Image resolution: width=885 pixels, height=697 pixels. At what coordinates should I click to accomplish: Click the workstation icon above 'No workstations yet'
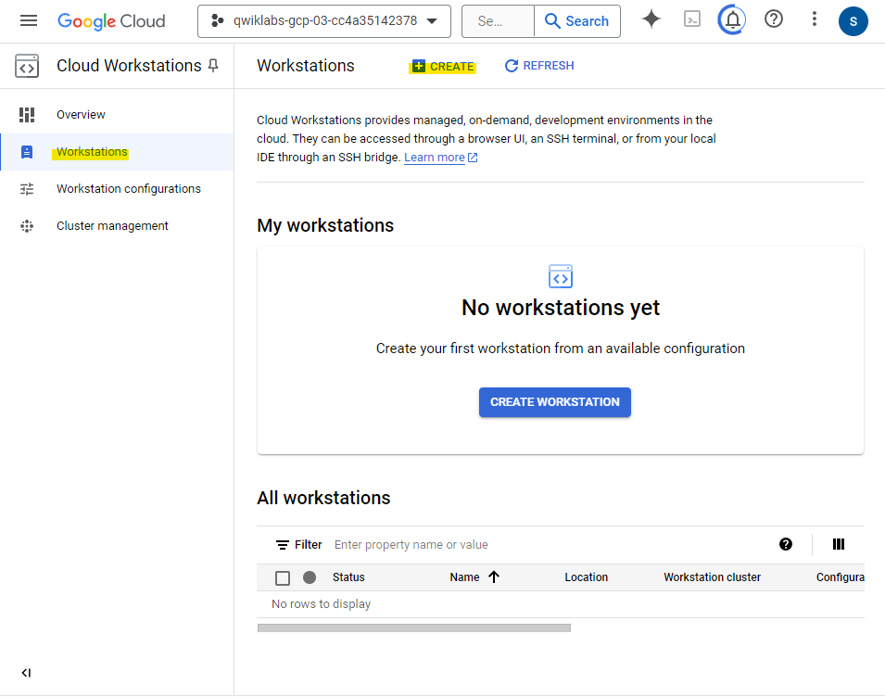pos(561,276)
